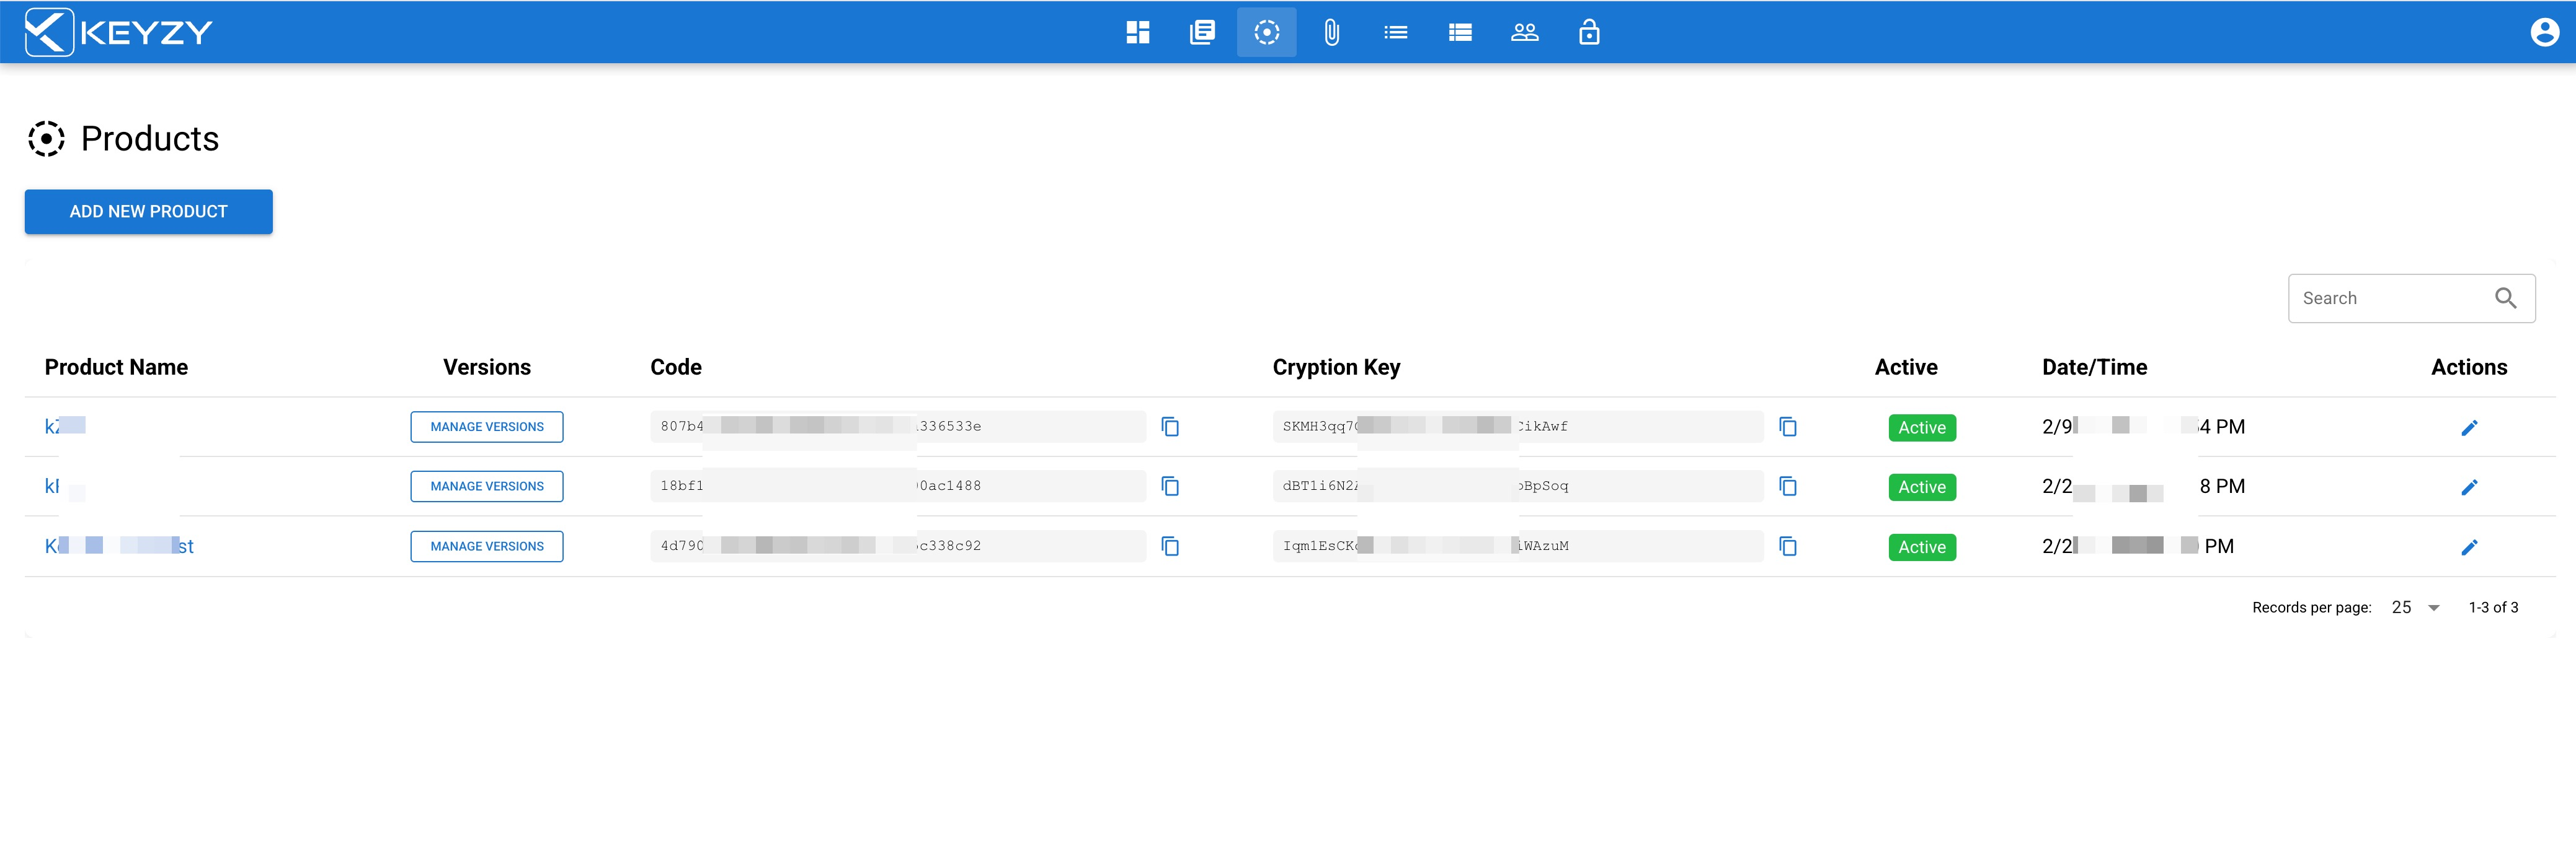
Task: Copy the cryption key starting with dBT1i6N2
Action: click(x=1788, y=486)
